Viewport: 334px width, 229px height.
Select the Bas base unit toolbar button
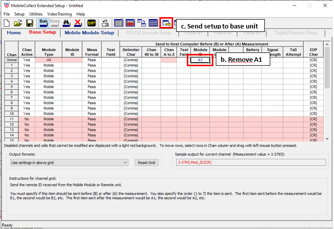pyautogui.click(x=43, y=23)
